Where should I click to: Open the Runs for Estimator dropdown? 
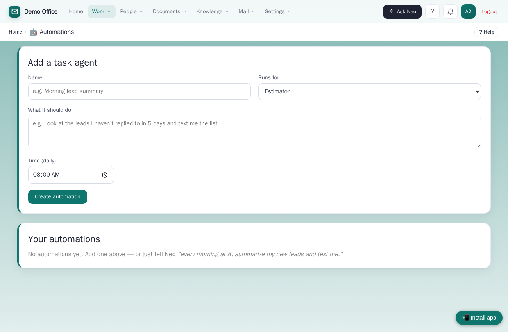tap(369, 91)
